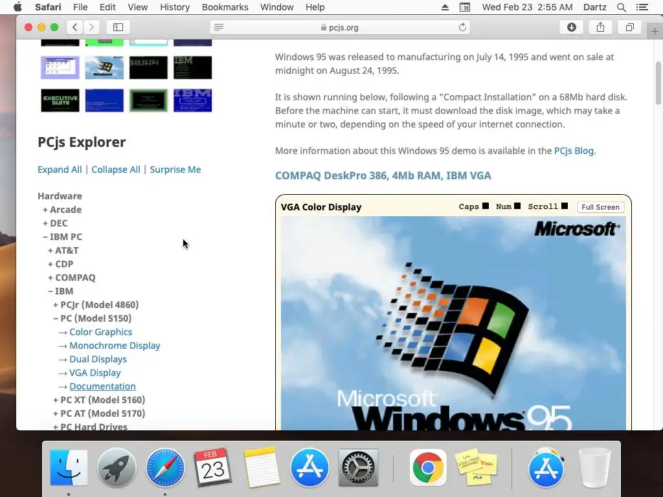
Task: Open the Edit menu
Action: [107, 7]
